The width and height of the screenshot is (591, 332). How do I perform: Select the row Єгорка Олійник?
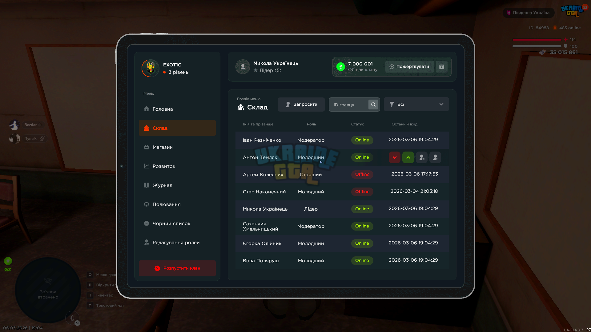tap(342, 243)
